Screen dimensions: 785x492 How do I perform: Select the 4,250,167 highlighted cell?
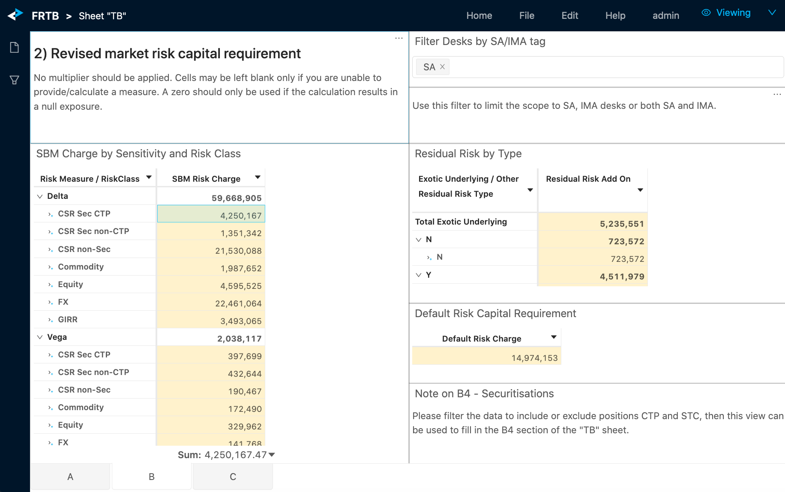pos(211,214)
